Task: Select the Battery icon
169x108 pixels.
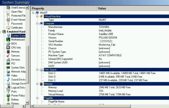Action: click(8, 99)
